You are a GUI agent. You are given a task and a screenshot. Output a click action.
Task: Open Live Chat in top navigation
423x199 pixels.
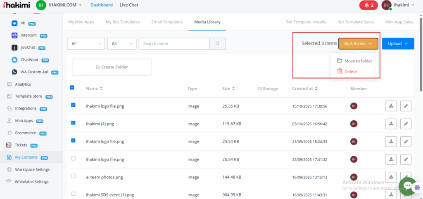[129, 5]
